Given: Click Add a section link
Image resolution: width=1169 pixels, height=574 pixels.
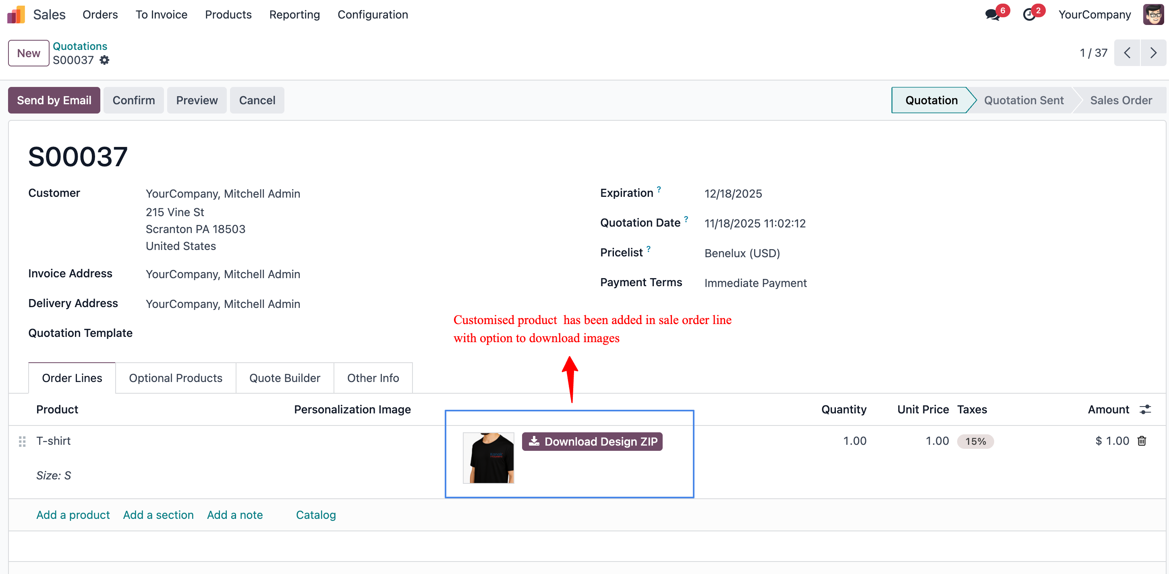Looking at the screenshot, I should pyautogui.click(x=158, y=514).
